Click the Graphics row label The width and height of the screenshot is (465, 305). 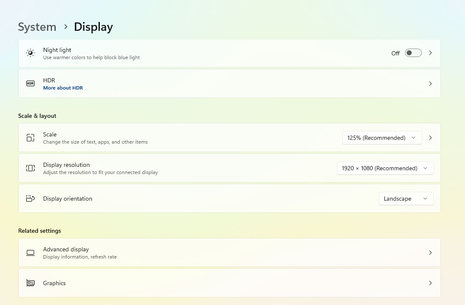click(x=55, y=283)
